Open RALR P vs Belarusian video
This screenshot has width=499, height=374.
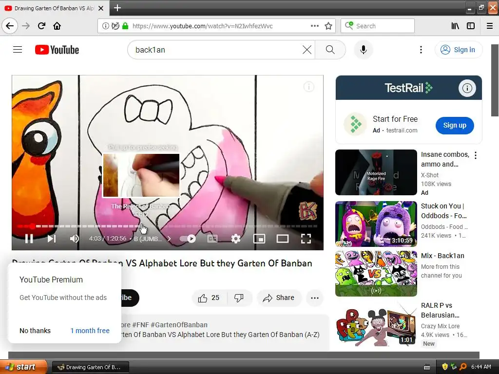(376, 323)
